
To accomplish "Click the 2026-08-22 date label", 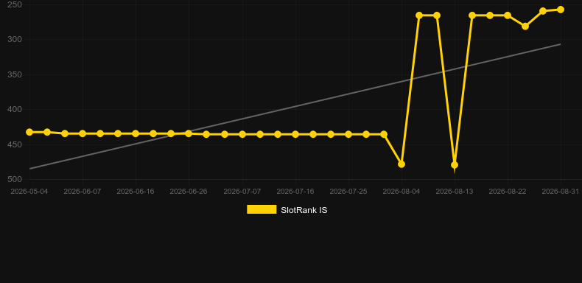I will tap(508, 192).
